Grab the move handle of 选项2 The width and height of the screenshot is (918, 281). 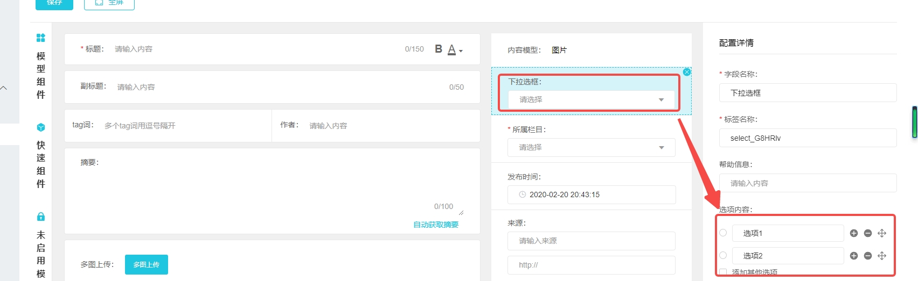click(x=882, y=256)
